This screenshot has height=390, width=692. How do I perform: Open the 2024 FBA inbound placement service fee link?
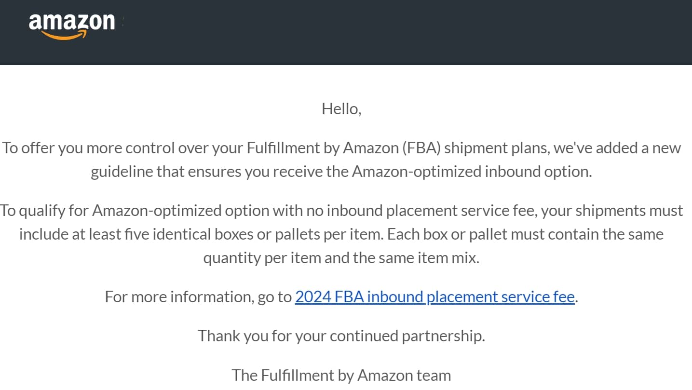point(434,296)
